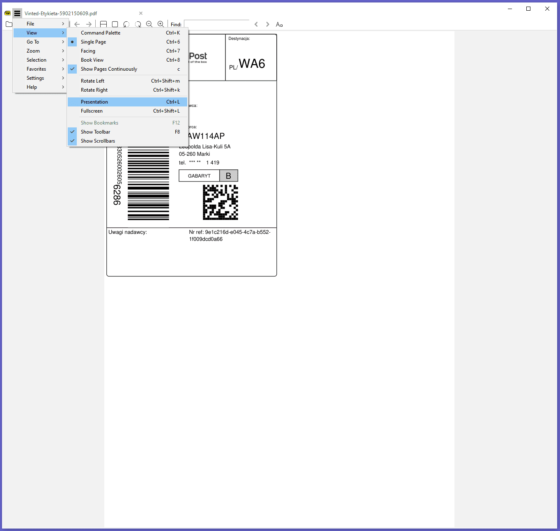Select Fit Single Page toolbar icon
Image resolution: width=560 pixels, height=531 pixels.
[x=115, y=24]
